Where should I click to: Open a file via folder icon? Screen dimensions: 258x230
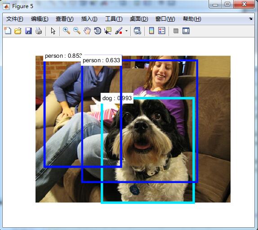(x=18, y=31)
